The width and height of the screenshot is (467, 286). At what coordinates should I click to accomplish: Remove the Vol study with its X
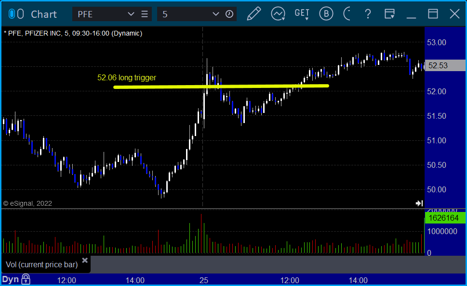(85, 261)
